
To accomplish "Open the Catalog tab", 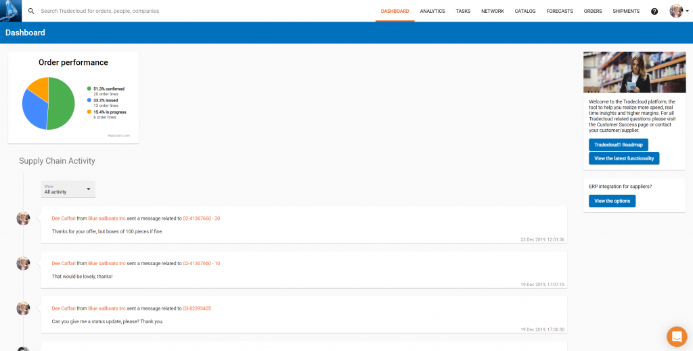I will click(x=525, y=11).
